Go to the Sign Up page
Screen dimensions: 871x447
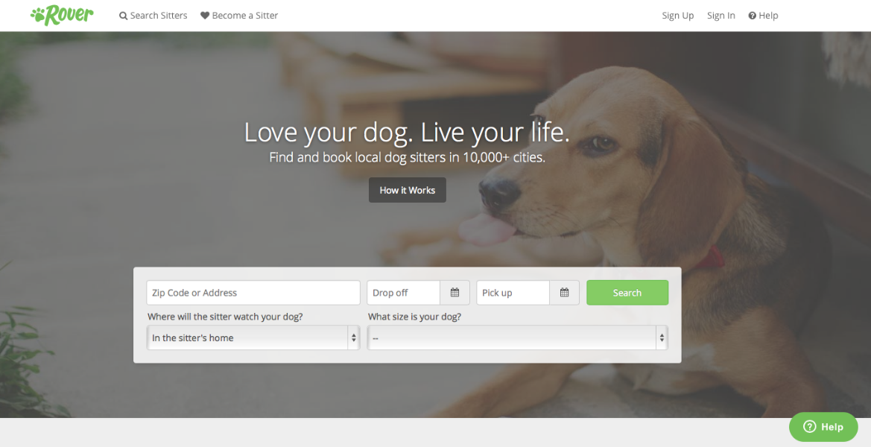coord(678,16)
